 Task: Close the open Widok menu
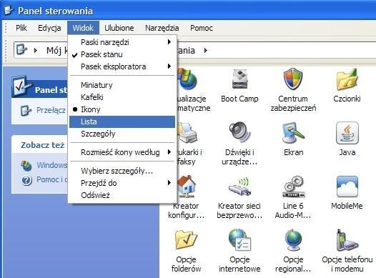(83, 28)
